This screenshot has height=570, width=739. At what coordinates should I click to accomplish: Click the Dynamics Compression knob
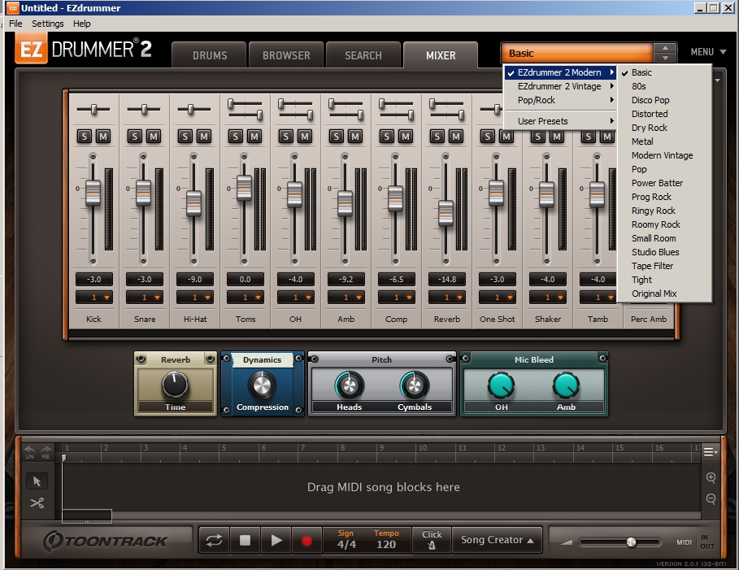coord(262,385)
